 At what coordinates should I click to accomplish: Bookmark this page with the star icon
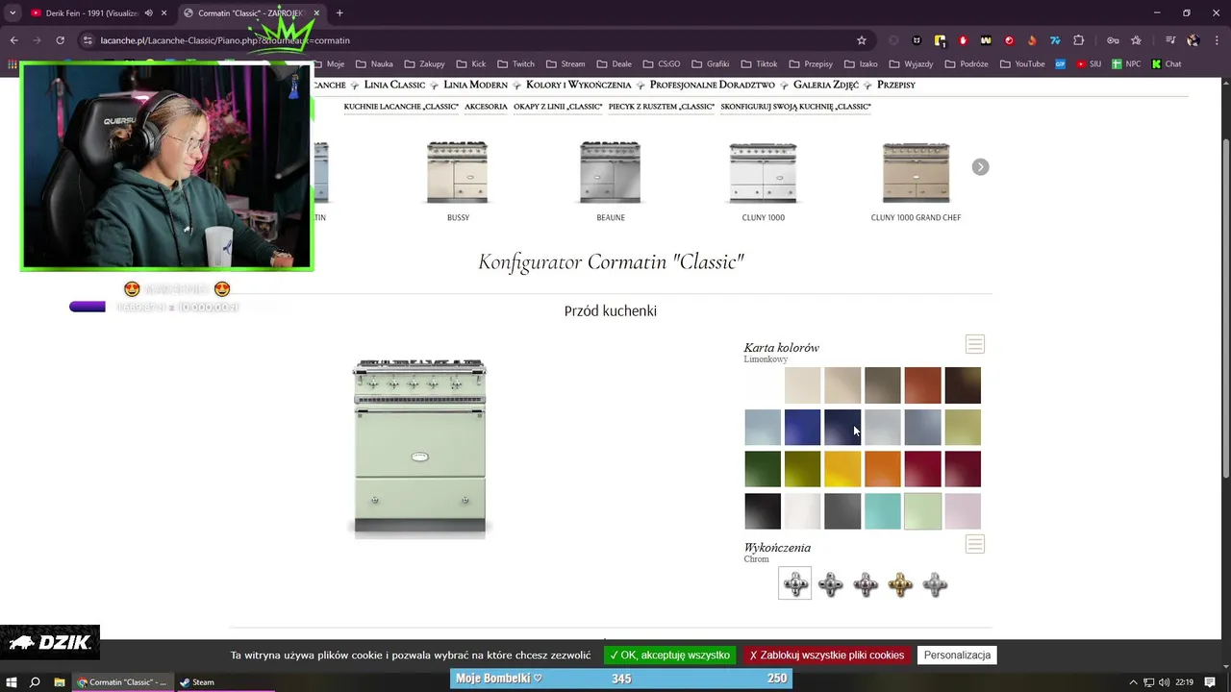pyautogui.click(x=862, y=40)
